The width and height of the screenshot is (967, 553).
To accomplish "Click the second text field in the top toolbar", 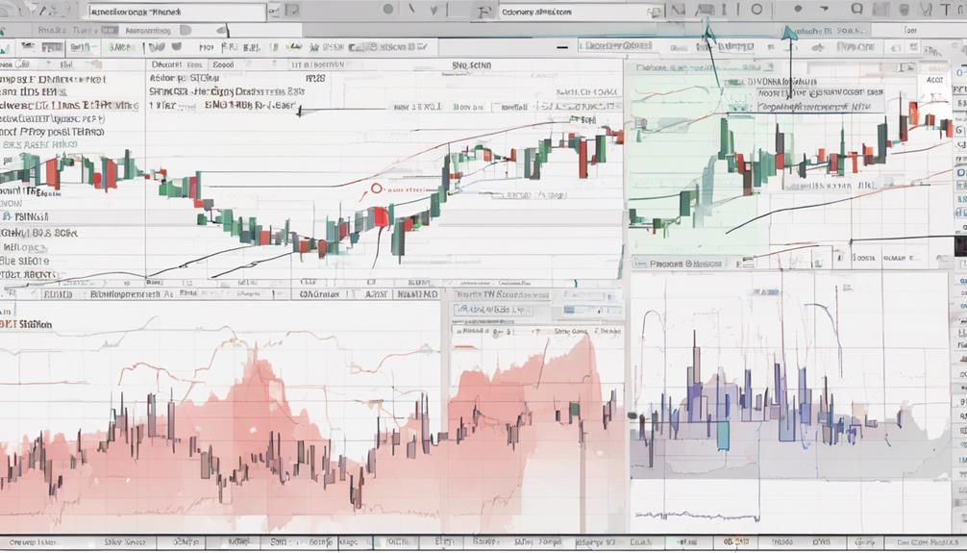I will tap(581, 12).
